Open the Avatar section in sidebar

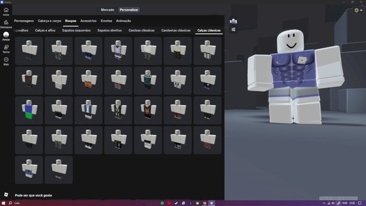(x=6, y=36)
